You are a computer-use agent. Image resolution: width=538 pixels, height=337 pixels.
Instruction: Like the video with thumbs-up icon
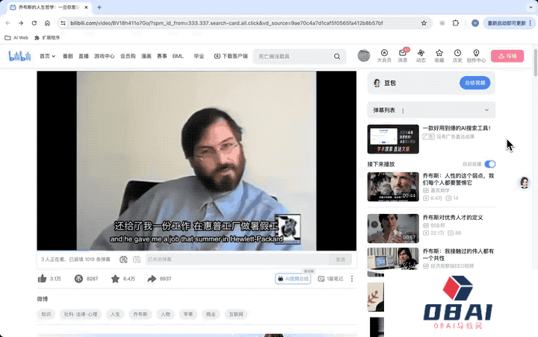(x=42, y=279)
